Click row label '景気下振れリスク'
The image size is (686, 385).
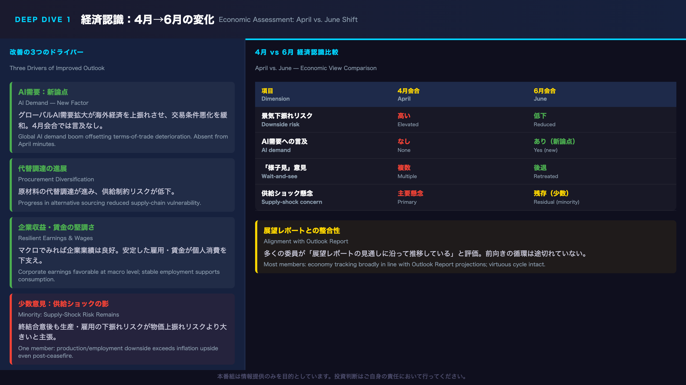[x=287, y=116]
